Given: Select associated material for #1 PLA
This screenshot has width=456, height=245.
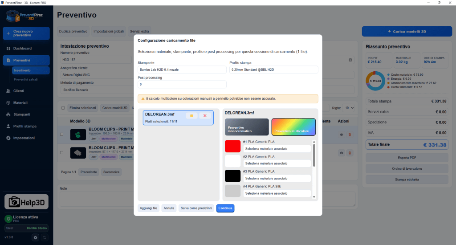Looking at the screenshot, I should click(277, 149).
